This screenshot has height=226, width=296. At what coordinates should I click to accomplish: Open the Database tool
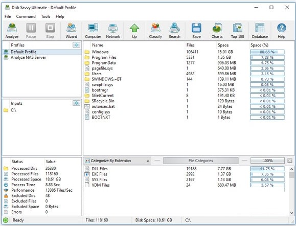point(260,31)
